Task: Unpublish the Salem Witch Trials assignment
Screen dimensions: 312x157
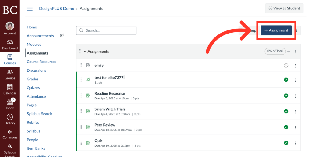Action: click(286, 111)
